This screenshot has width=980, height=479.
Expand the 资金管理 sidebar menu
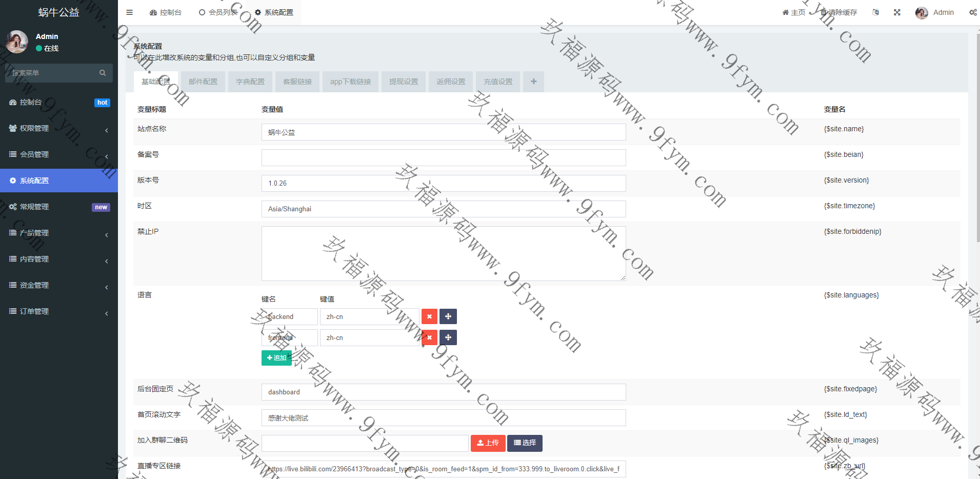coord(59,285)
